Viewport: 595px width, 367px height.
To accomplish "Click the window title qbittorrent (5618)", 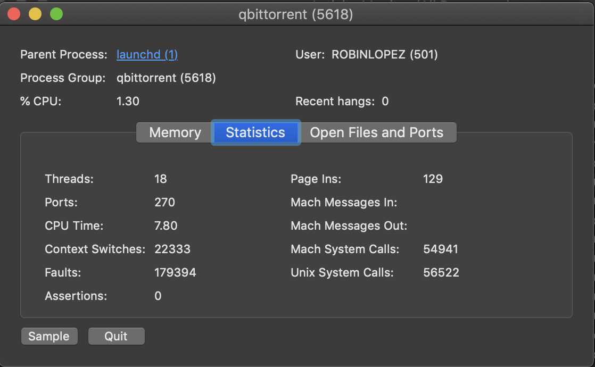I will point(296,14).
